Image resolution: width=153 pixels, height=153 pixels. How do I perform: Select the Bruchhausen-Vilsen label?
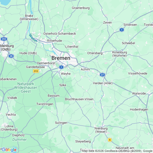tap(79, 99)
